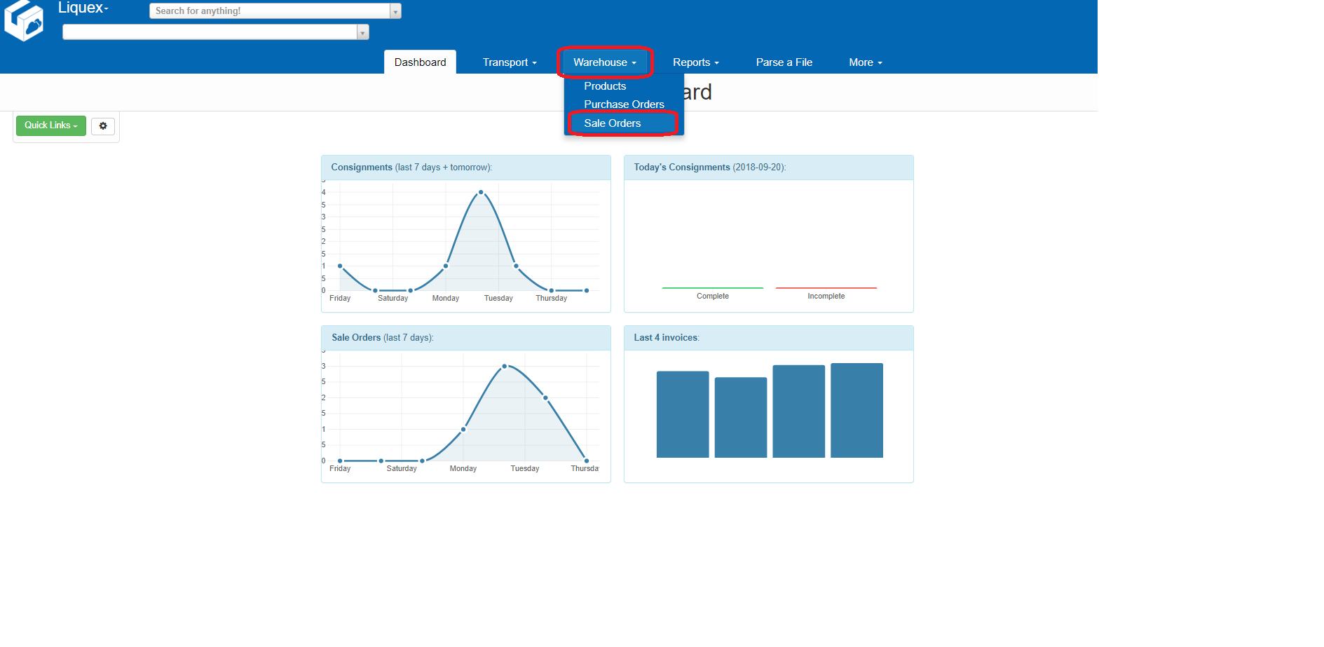Open the search box dropdown arrow

pyautogui.click(x=395, y=11)
